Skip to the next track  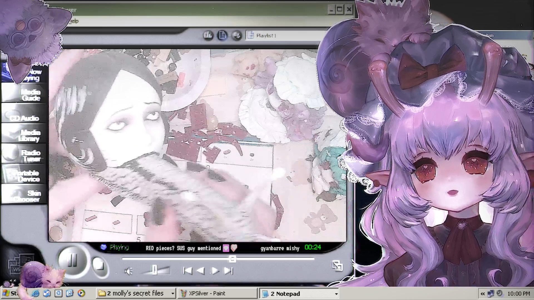tap(228, 271)
